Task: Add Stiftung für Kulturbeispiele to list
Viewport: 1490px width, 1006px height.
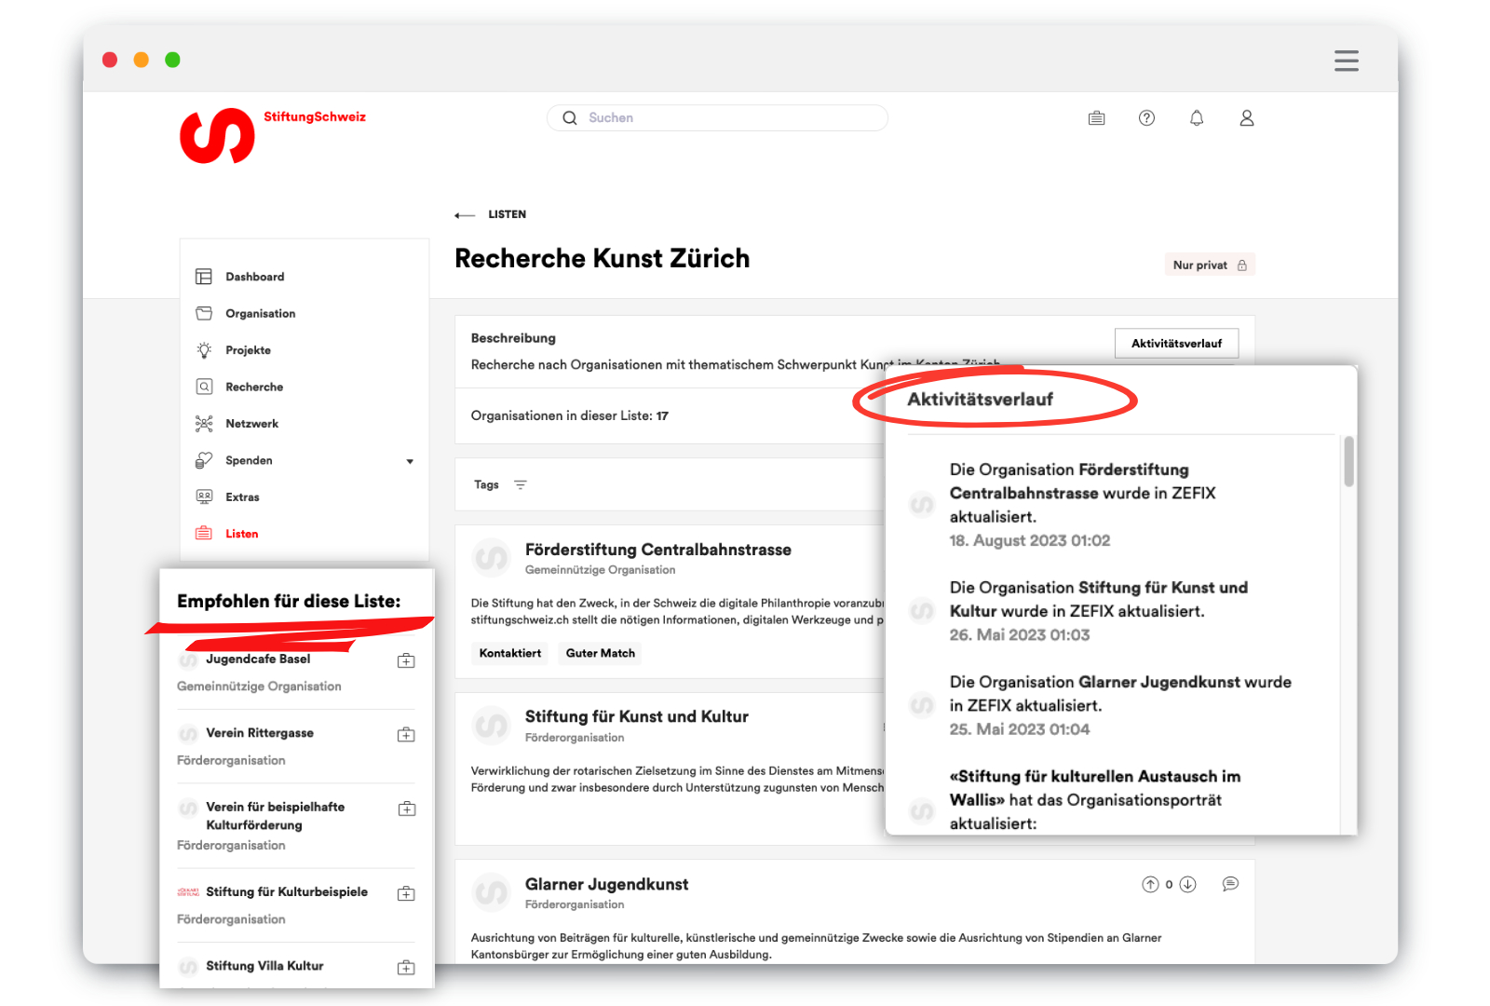Action: coord(406,893)
